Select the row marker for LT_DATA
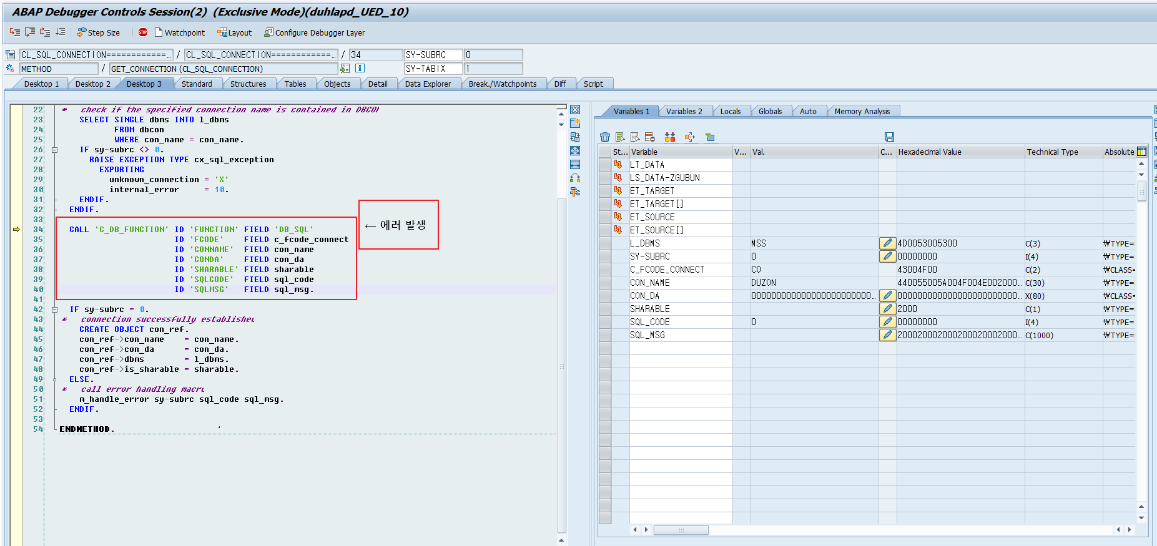 pyautogui.click(x=604, y=164)
